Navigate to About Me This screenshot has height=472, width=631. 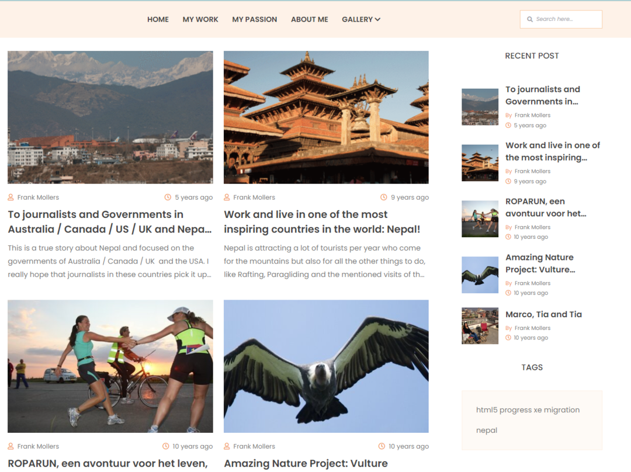pos(310,19)
